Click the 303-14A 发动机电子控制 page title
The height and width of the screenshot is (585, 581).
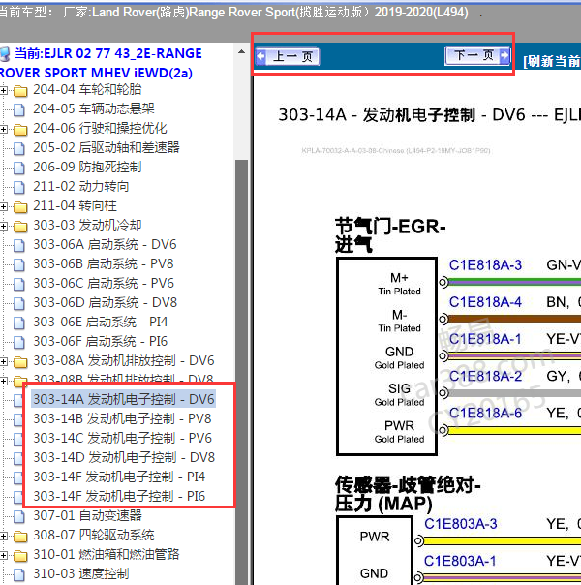(x=430, y=115)
